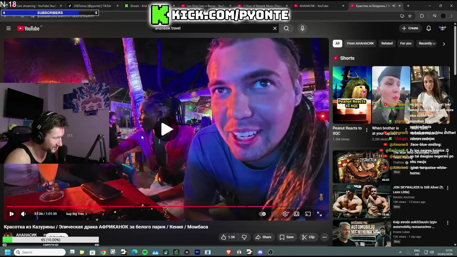457x257 pixels.
Task: Enter fullscreen mode
Action: 320,214
